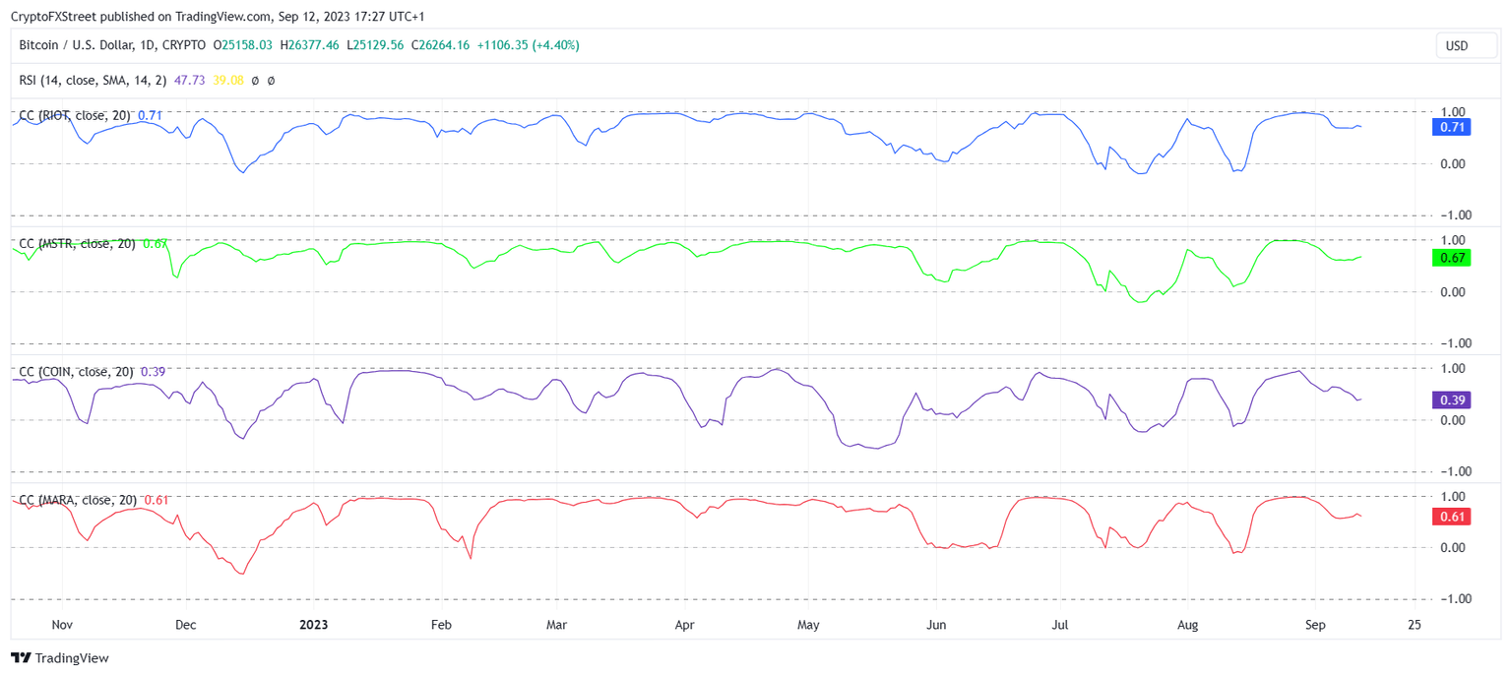The image size is (1512, 676).
Task: Click the TradingView logo at bottom left
Action: pyautogui.click(x=60, y=658)
